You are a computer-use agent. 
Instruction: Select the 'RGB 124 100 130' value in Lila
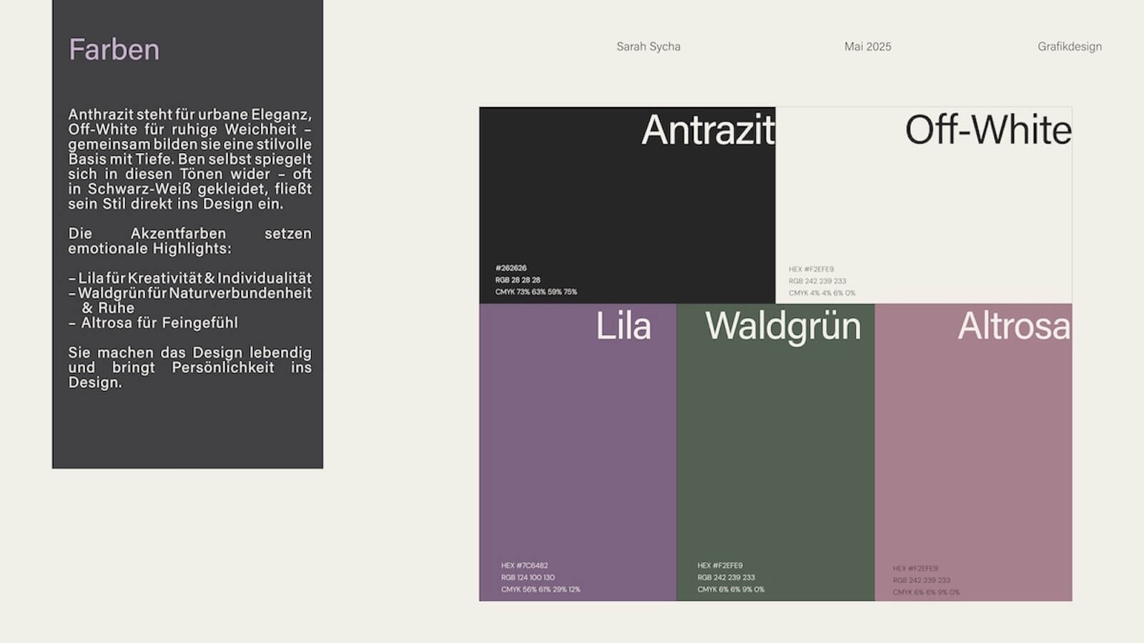(x=528, y=577)
